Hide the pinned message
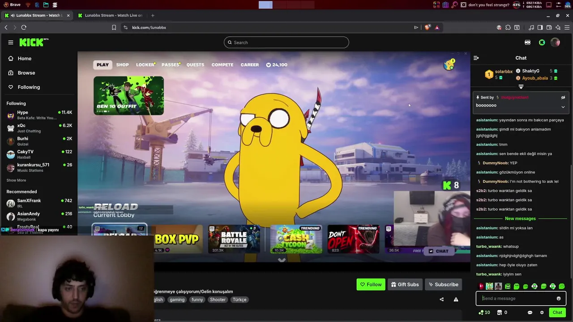573x322 pixels. [563, 97]
